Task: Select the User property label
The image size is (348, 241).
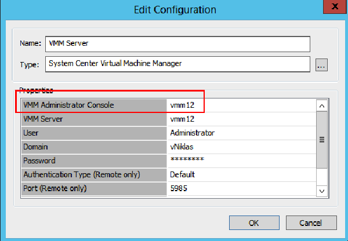Action: [x=94, y=133]
